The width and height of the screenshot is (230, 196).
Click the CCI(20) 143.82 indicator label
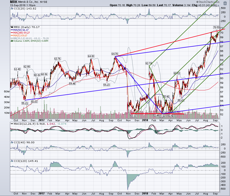tap(25, 9)
